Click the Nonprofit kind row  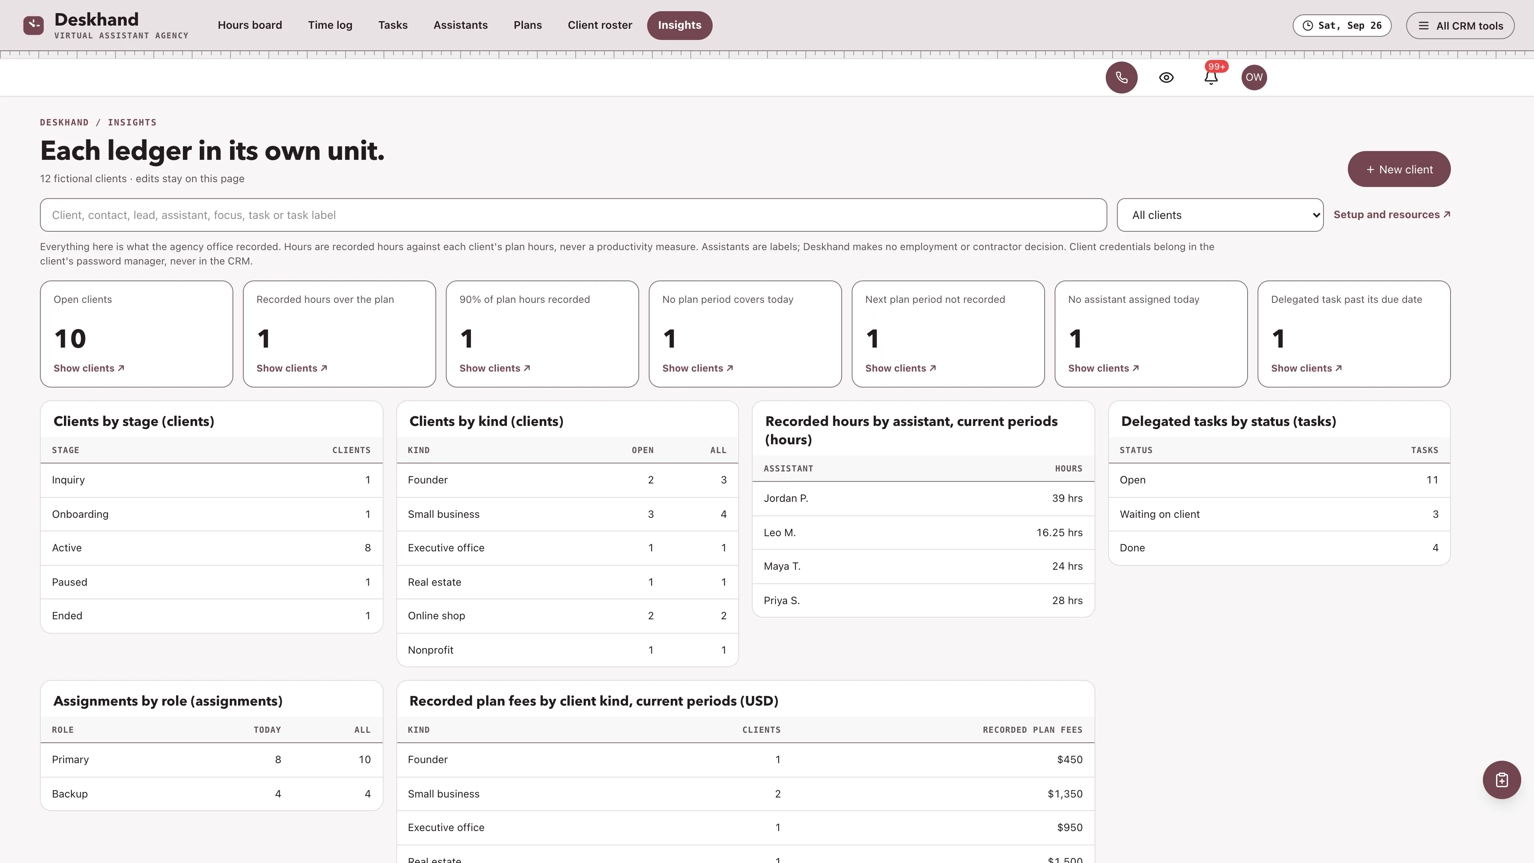[x=567, y=650]
